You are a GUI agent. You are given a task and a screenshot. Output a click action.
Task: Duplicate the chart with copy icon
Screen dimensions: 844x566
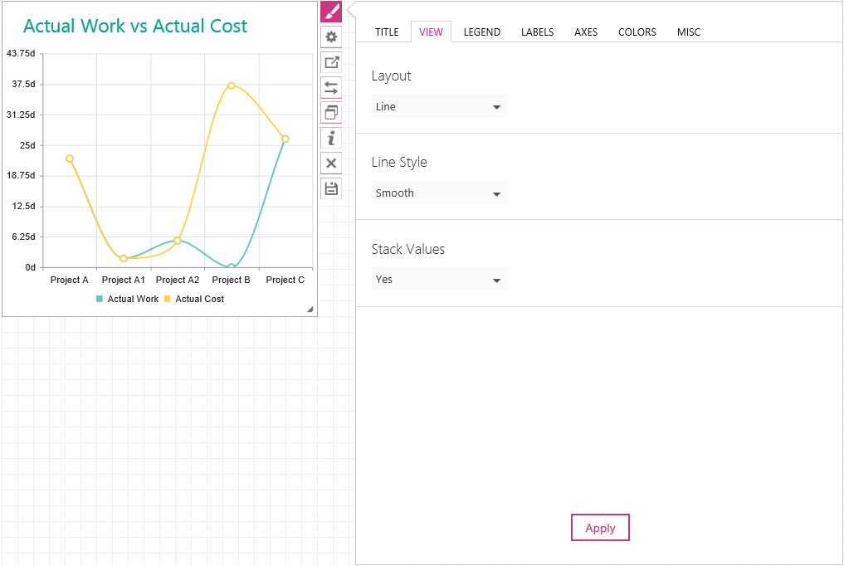(331, 113)
